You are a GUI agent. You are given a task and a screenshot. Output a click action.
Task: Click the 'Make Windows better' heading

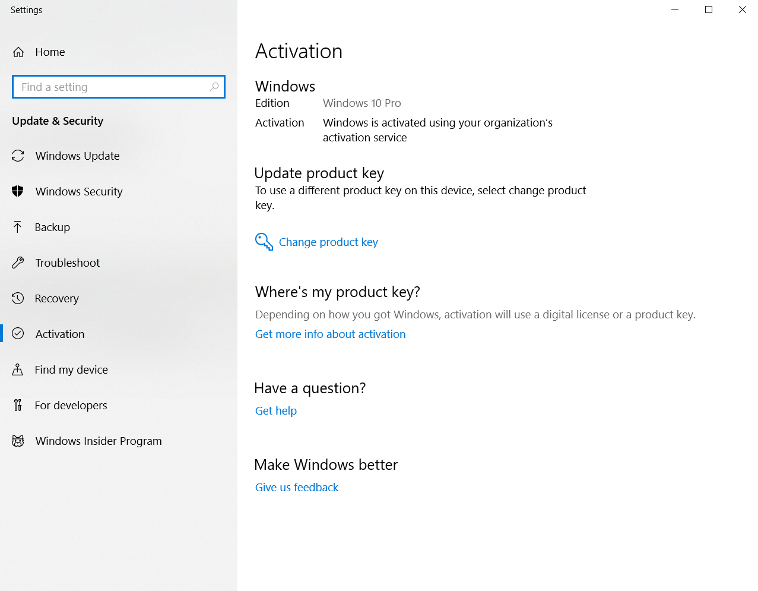click(x=326, y=465)
